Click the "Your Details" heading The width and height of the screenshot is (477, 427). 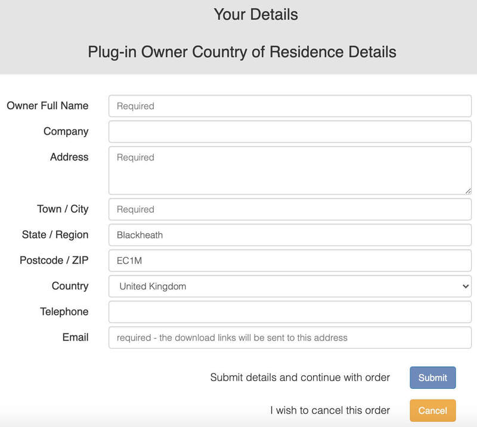[256, 14]
